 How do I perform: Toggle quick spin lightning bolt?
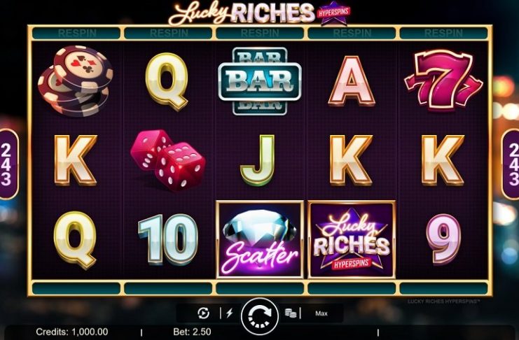(229, 313)
